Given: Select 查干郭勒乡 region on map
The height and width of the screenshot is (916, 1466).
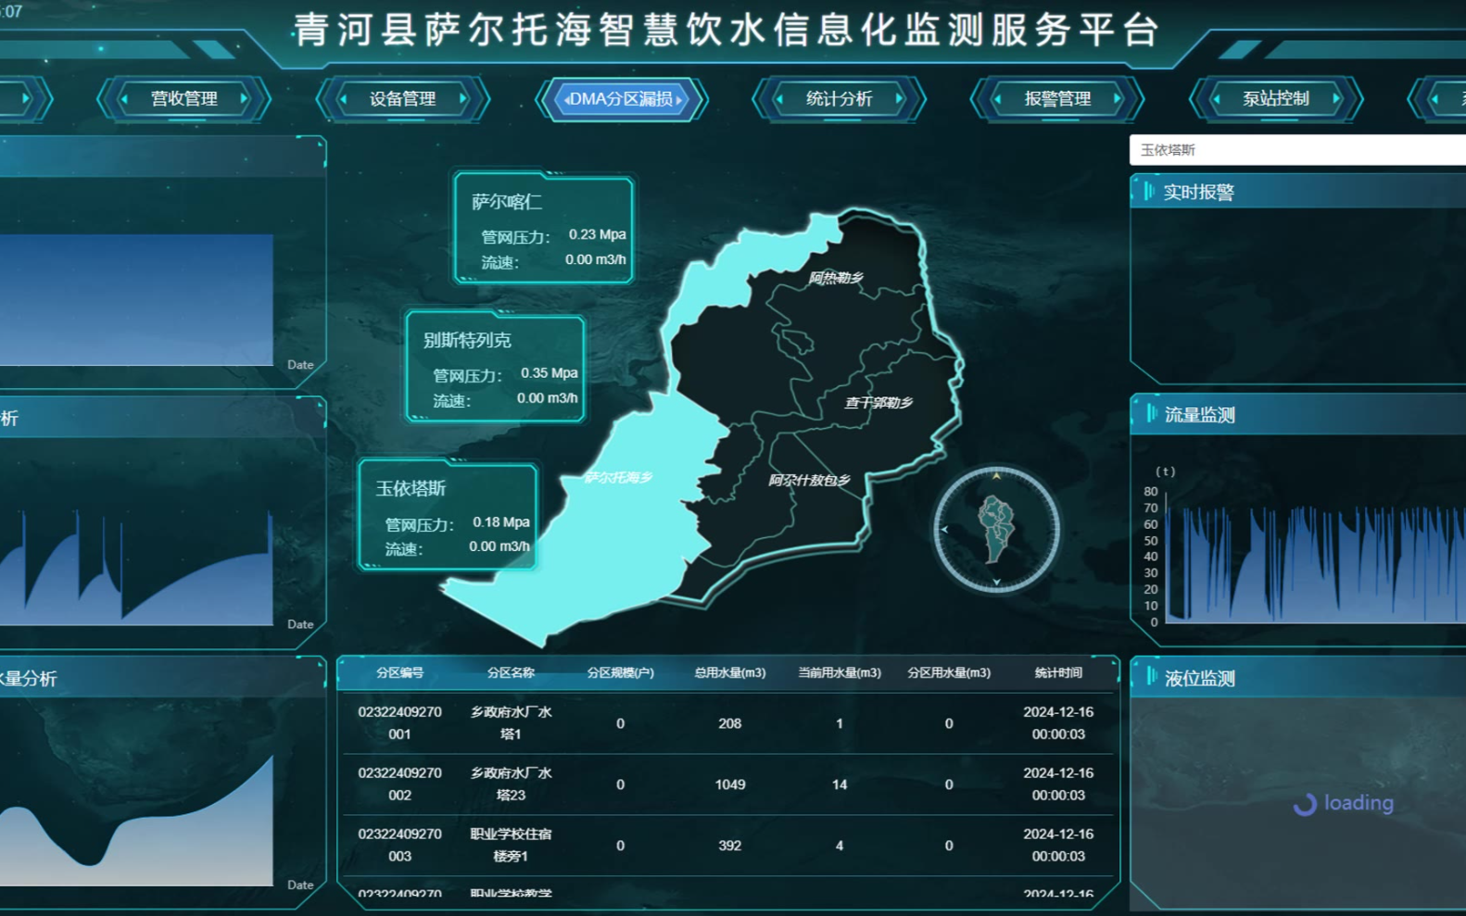Looking at the screenshot, I should tap(878, 402).
